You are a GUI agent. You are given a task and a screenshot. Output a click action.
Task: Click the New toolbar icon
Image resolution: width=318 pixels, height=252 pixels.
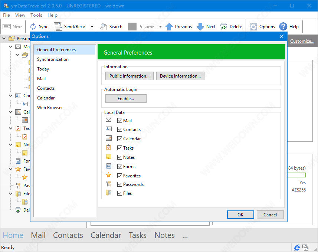click(x=6, y=27)
